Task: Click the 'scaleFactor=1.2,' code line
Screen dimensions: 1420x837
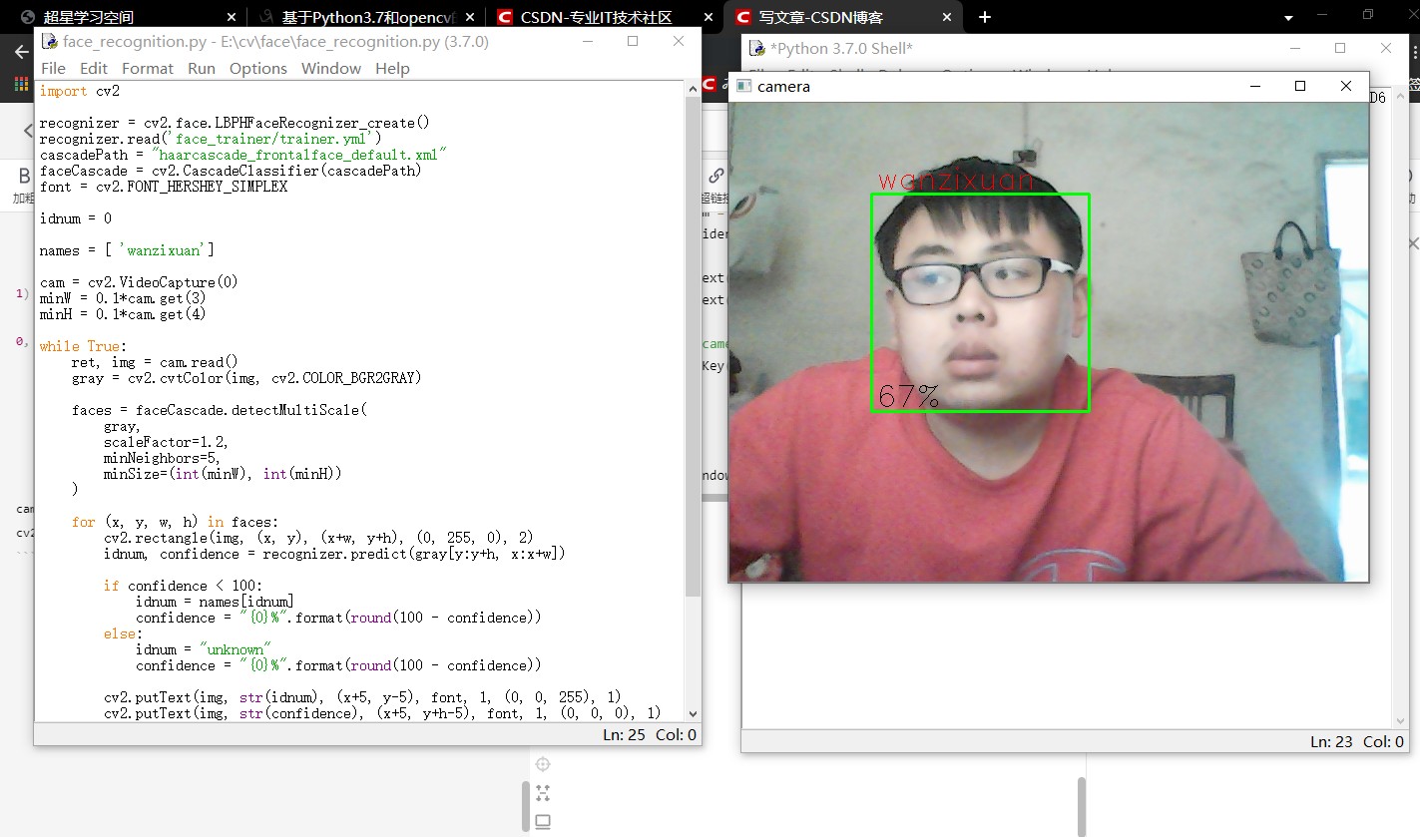Action: [x=167, y=442]
